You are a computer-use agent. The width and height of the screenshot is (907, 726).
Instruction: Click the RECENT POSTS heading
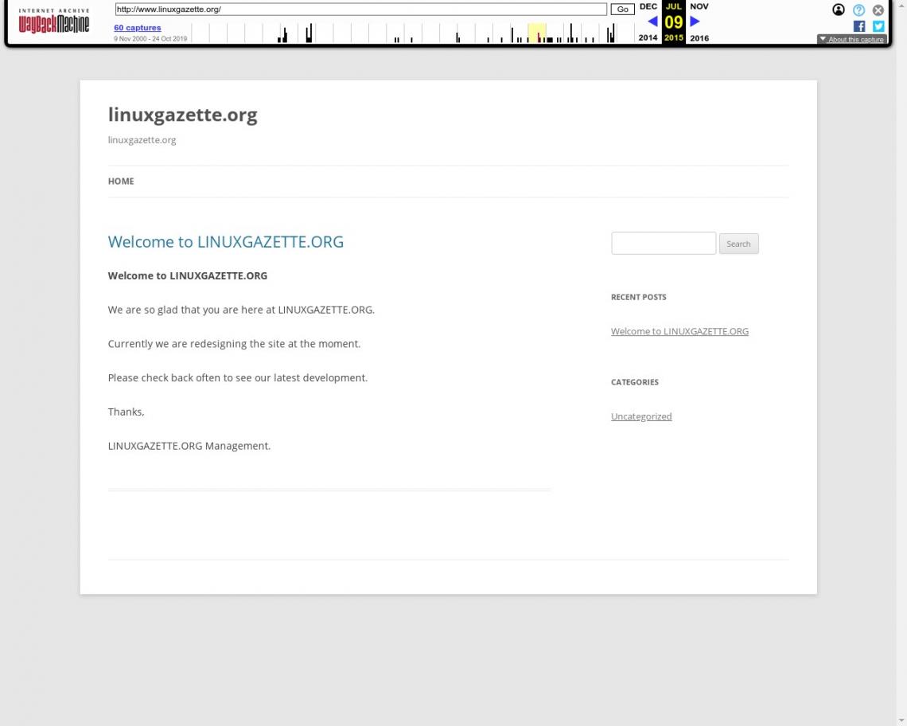click(x=639, y=297)
